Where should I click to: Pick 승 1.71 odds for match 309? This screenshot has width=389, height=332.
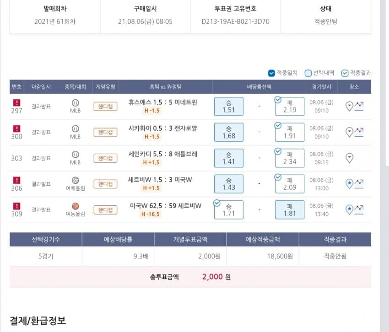coord(228,209)
